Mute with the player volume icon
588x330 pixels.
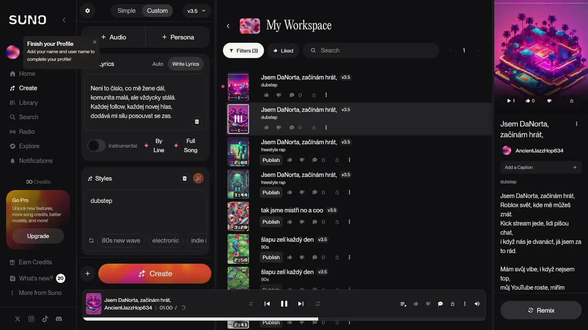point(477,304)
